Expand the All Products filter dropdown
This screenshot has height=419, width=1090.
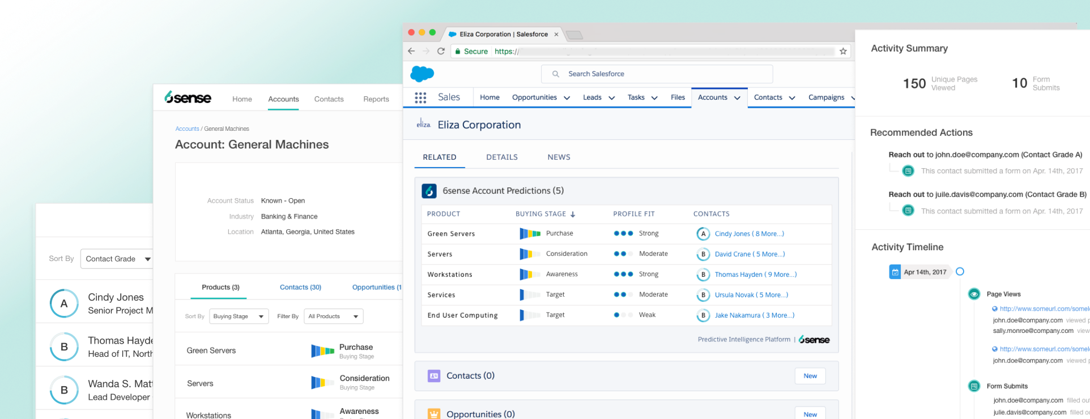(x=333, y=316)
